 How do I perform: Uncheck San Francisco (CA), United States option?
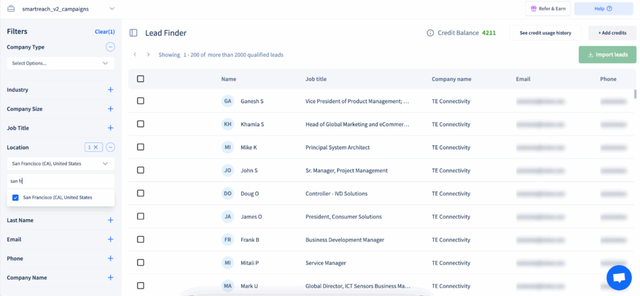pos(16,197)
